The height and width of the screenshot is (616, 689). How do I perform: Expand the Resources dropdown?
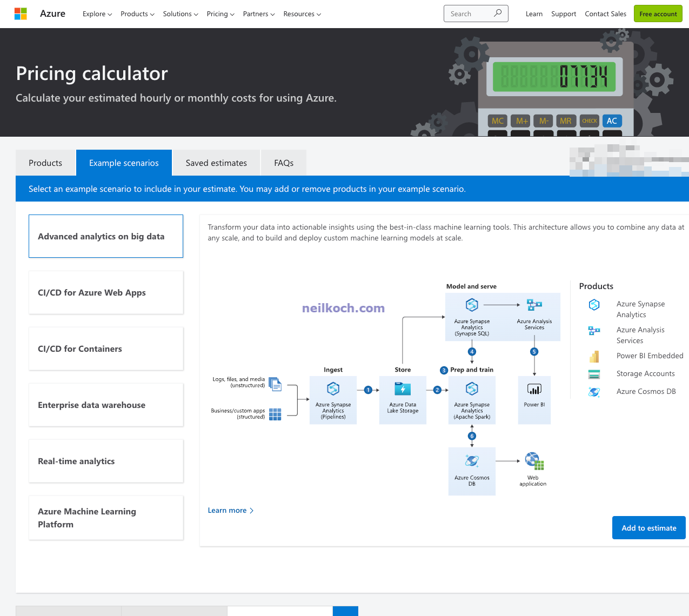click(302, 14)
